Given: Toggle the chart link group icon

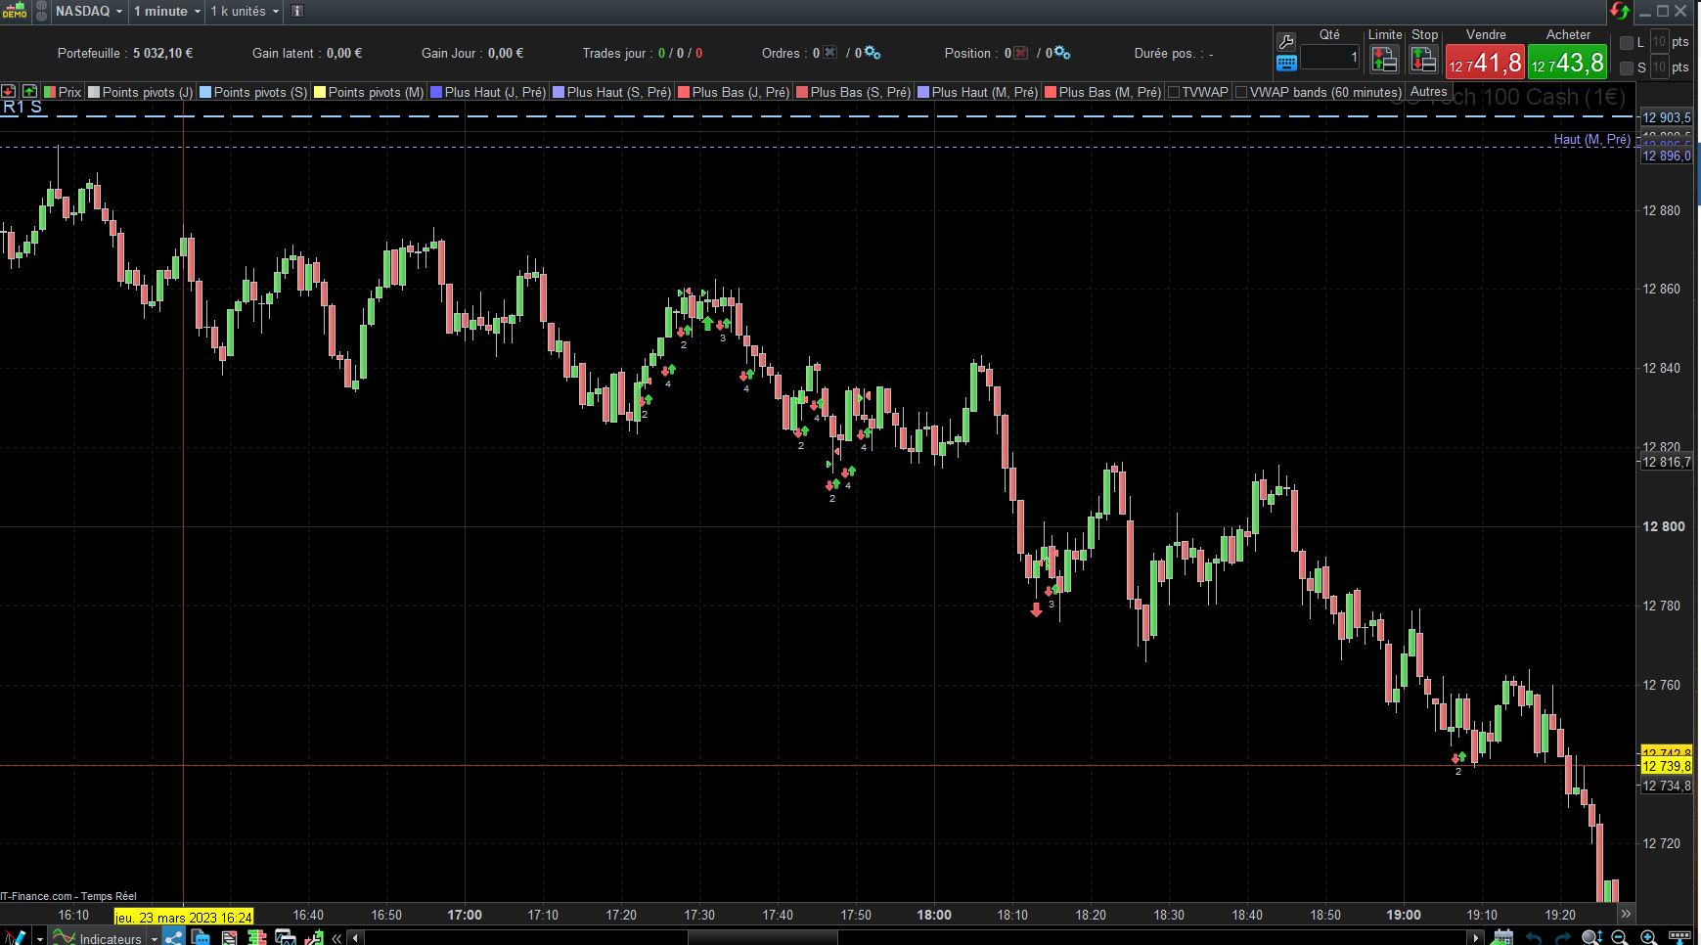Looking at the screenshot, I should [41, 11].
